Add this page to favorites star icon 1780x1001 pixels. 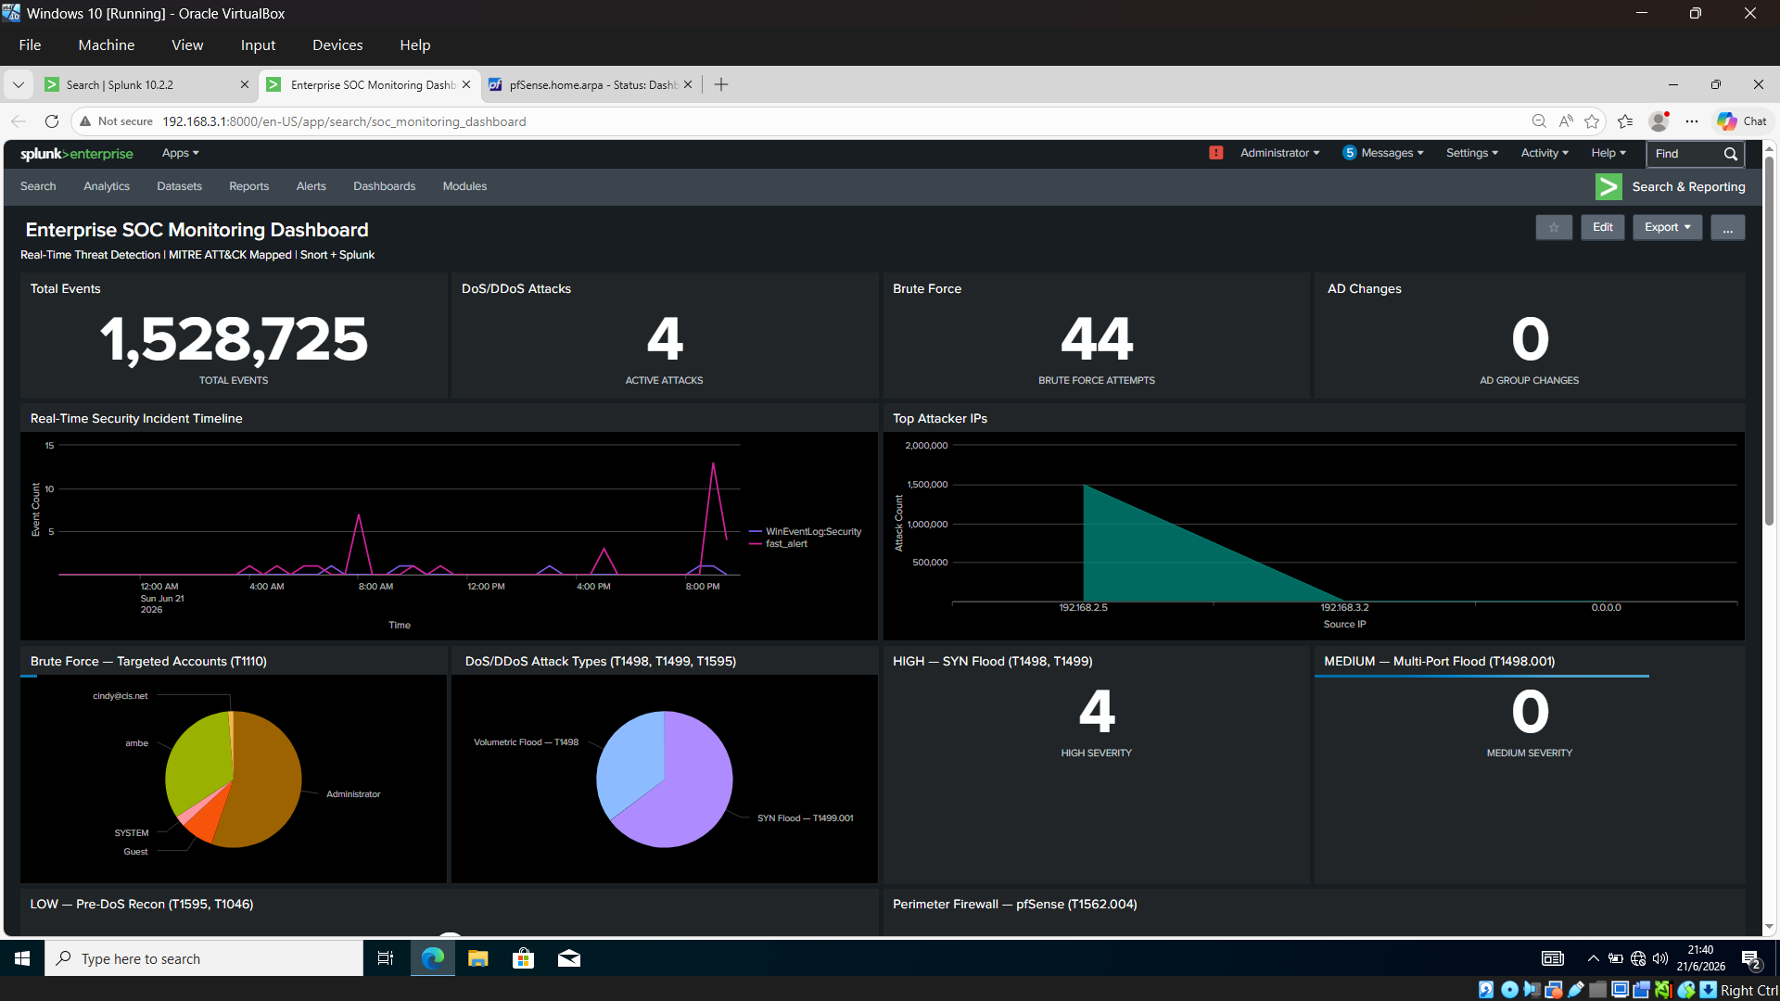1592,121
